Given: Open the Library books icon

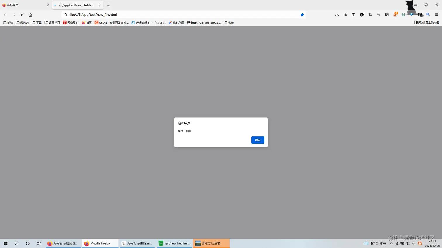Looking at the screenshot, I should point(345,15).
